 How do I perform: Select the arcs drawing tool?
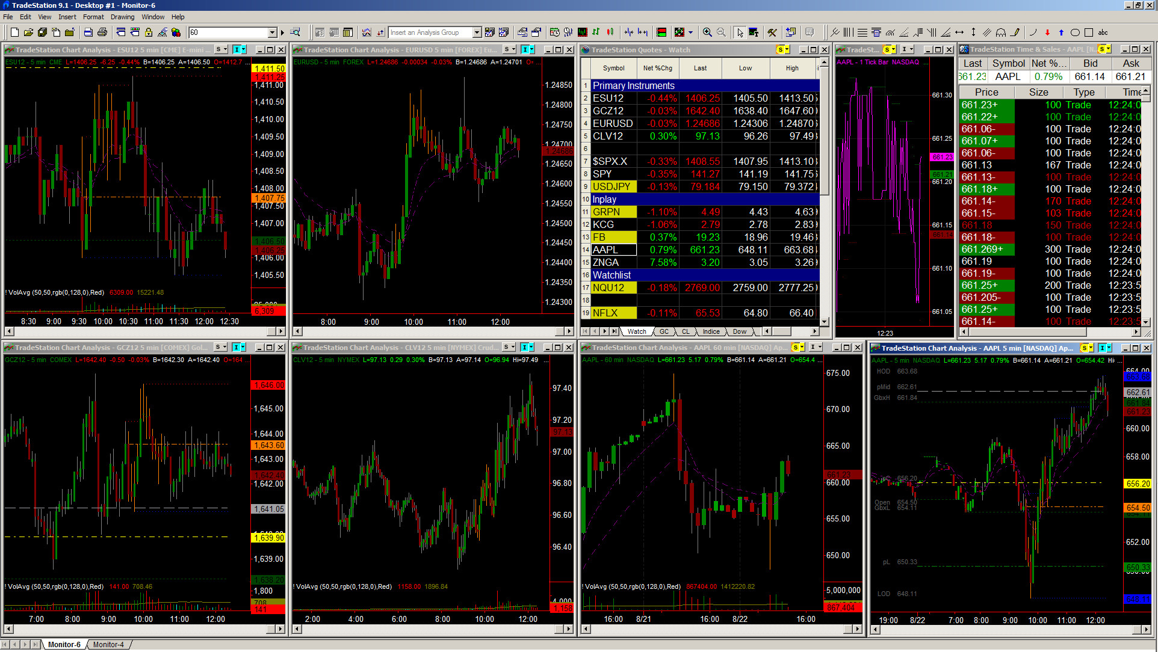1001,32
